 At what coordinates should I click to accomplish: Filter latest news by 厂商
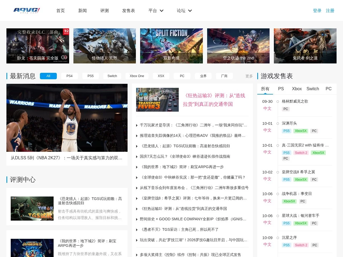pos(224,76)
